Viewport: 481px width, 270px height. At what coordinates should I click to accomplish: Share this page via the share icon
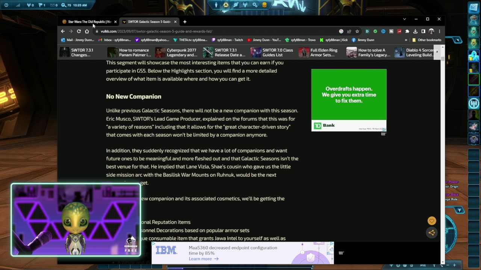point(349,31)
